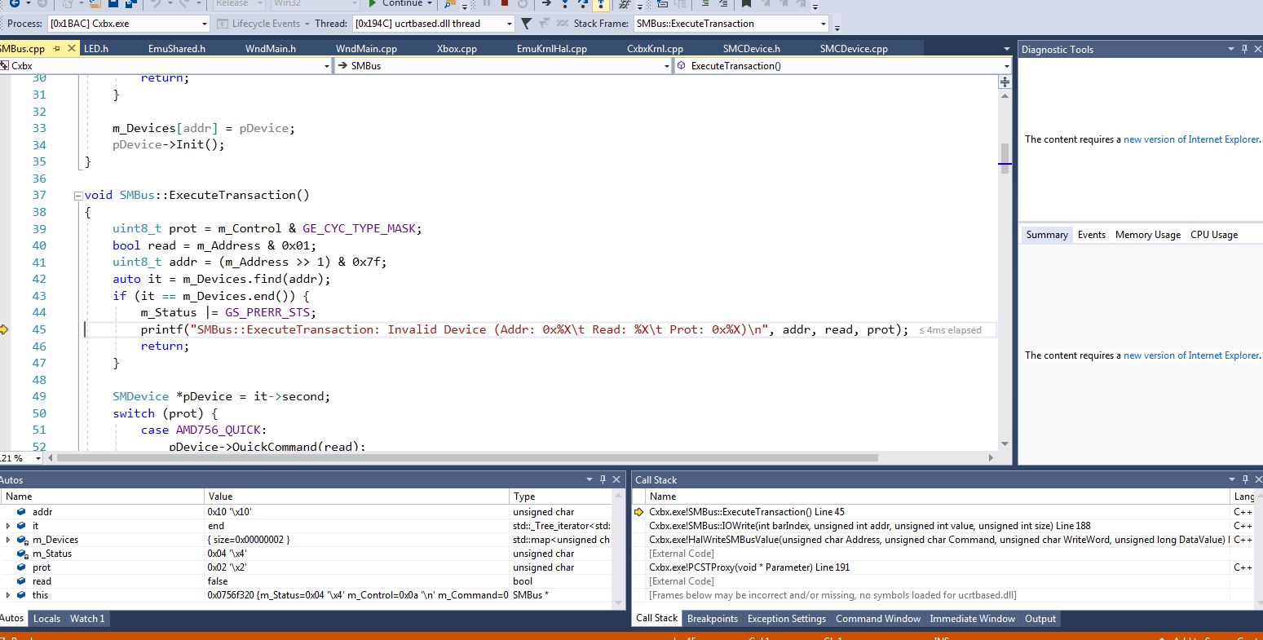This screenshot has width=1263, height=640.
Task: Select the Events tab in Diagnostic Tools
Action: [1092, 235]
